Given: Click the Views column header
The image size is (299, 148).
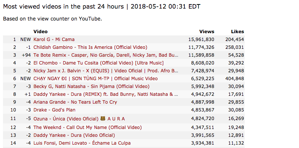Looking at the screenshot, I should (207, 32).
